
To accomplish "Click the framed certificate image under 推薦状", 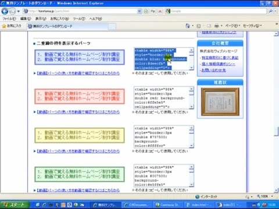I will (x=220, y=102).
